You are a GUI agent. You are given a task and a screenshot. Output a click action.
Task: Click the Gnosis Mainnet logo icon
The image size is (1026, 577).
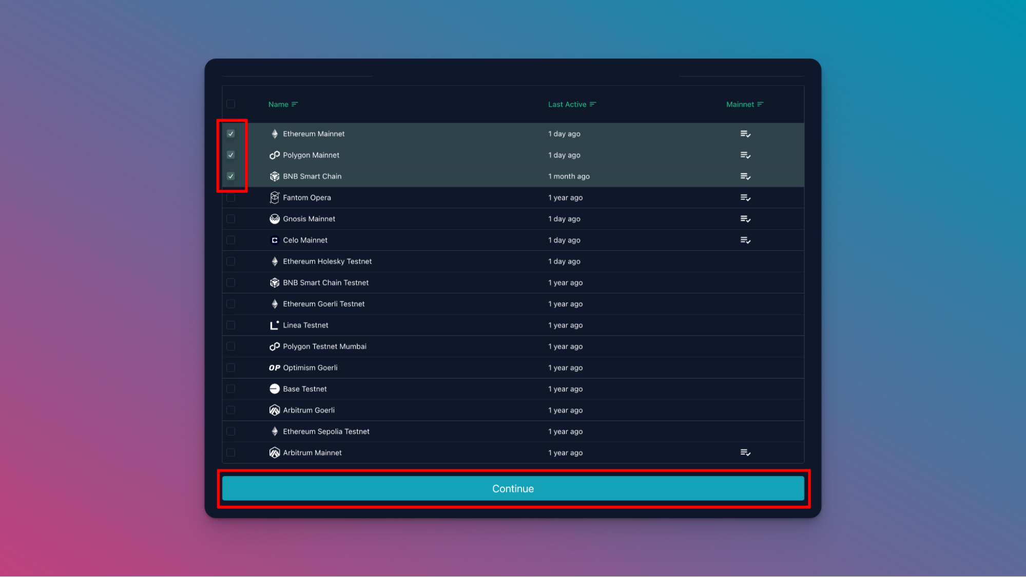coord(275,219)
